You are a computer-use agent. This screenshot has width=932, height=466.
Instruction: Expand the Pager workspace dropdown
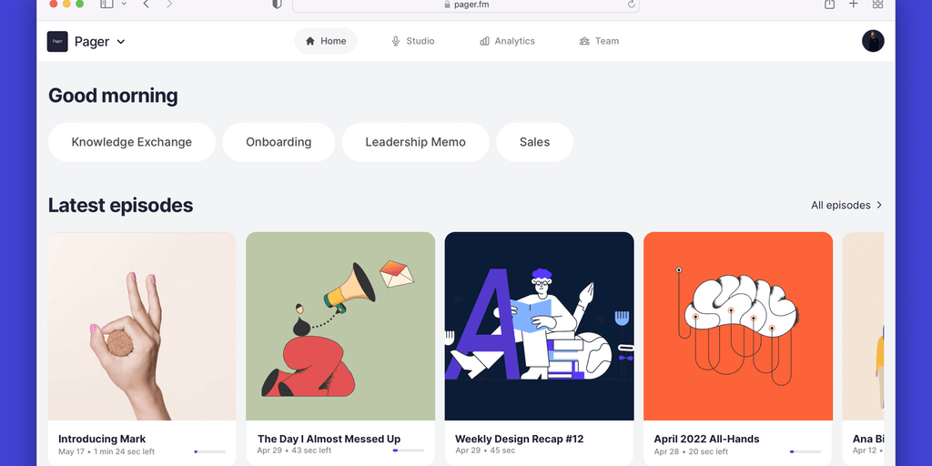[x=121, y=42]
